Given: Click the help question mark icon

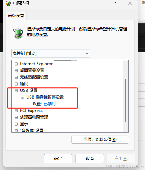Looking at the screenshot, I should (x=115, y=3).
